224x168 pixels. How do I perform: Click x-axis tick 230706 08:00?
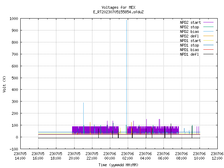(x=181, y=156)
